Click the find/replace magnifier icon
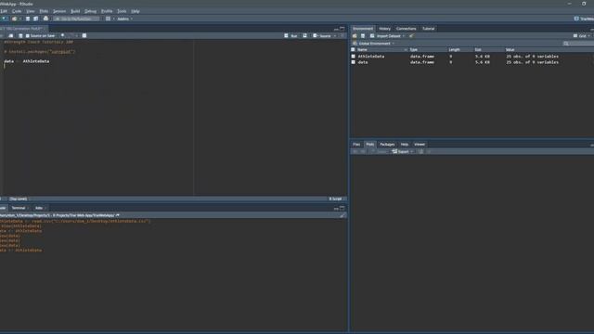 [63, 35]
